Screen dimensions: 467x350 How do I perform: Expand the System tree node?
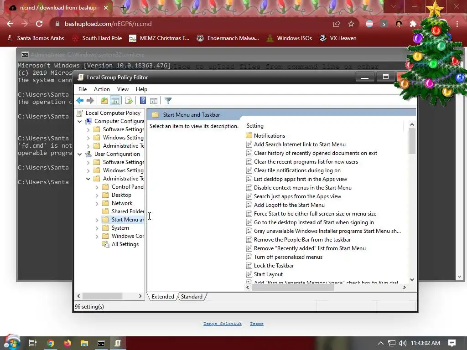click(x=97, y=228)
